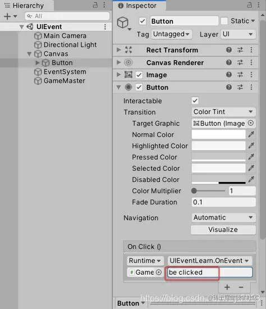Click Target Graphic object picker circle
Image resolution: width=266 pixels, height=309 pixels.
(251, 123)
